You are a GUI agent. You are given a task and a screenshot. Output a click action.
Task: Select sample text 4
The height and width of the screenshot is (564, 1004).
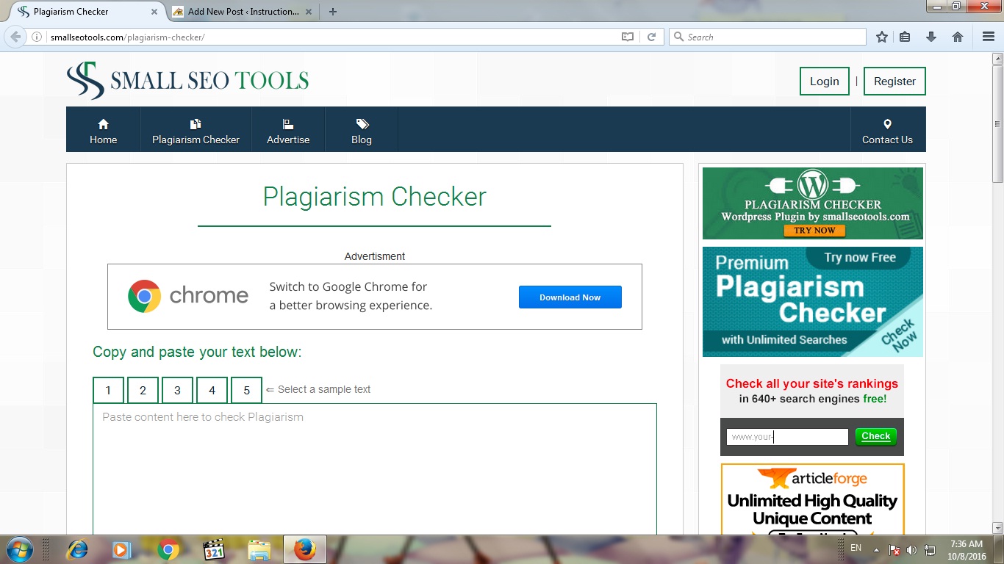212,390
